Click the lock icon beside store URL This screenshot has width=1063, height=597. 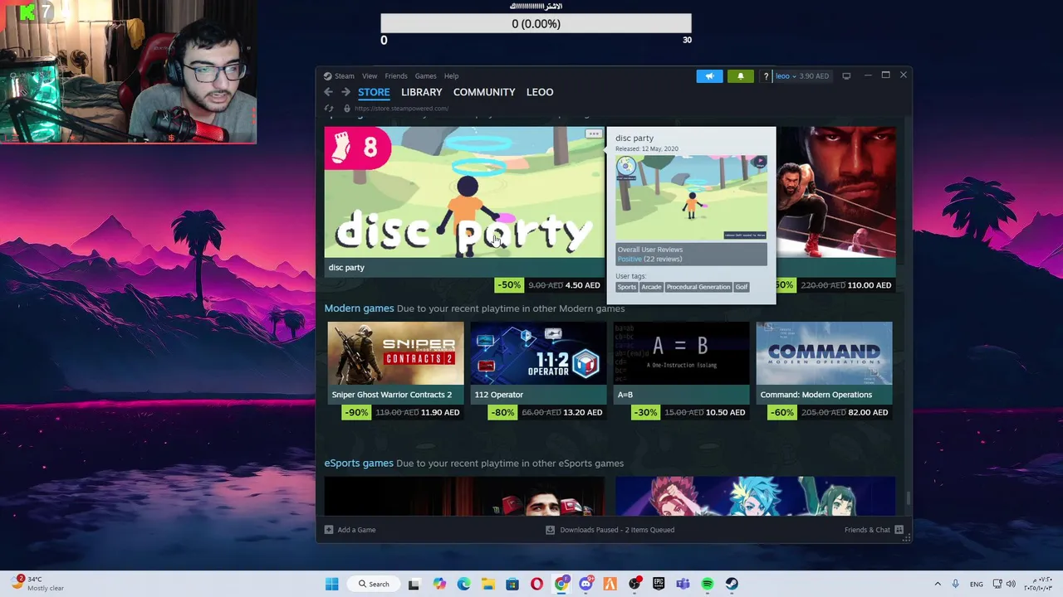click(347, 109)
